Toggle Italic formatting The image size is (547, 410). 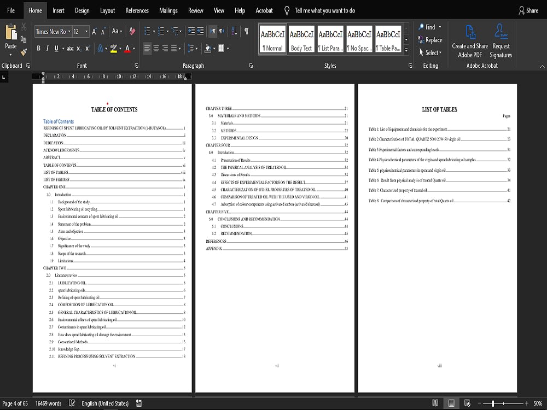(x=46, y=48)
